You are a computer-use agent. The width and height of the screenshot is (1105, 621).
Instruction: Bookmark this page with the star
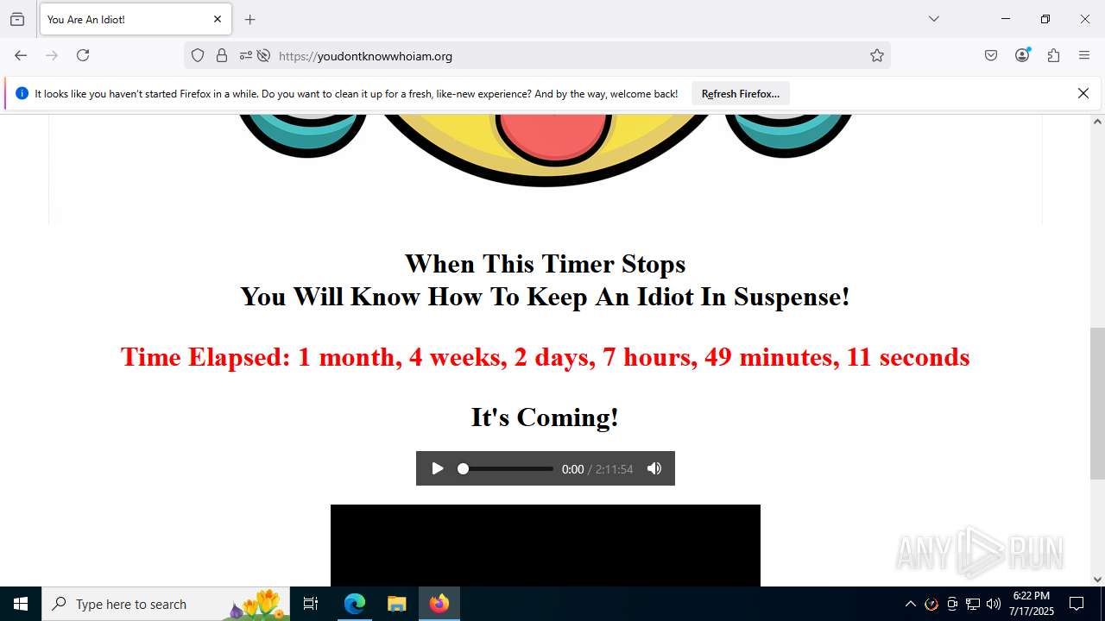click(x=877, y=55)
